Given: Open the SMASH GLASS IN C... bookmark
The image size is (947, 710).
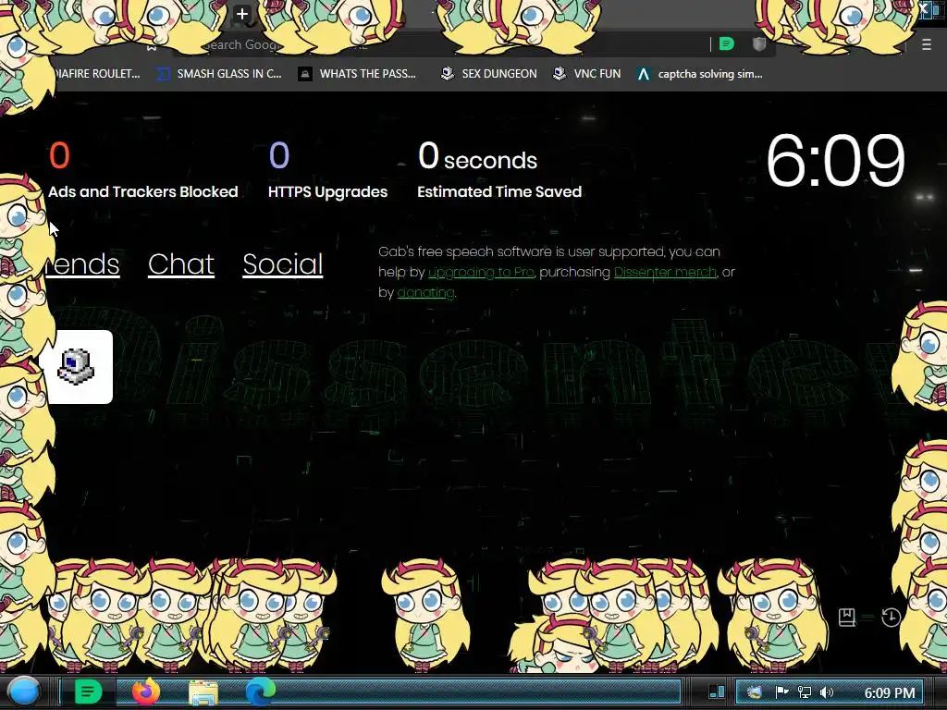Looking at the screenshot, I should pyautogui.click(x=218, y=74).
